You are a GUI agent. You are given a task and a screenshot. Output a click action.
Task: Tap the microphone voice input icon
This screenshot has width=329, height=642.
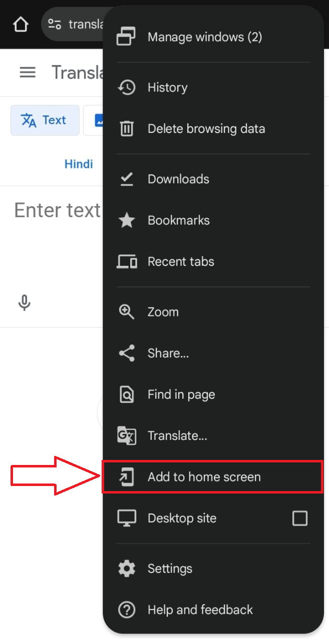pyautogui.click(x=24, y=302)
